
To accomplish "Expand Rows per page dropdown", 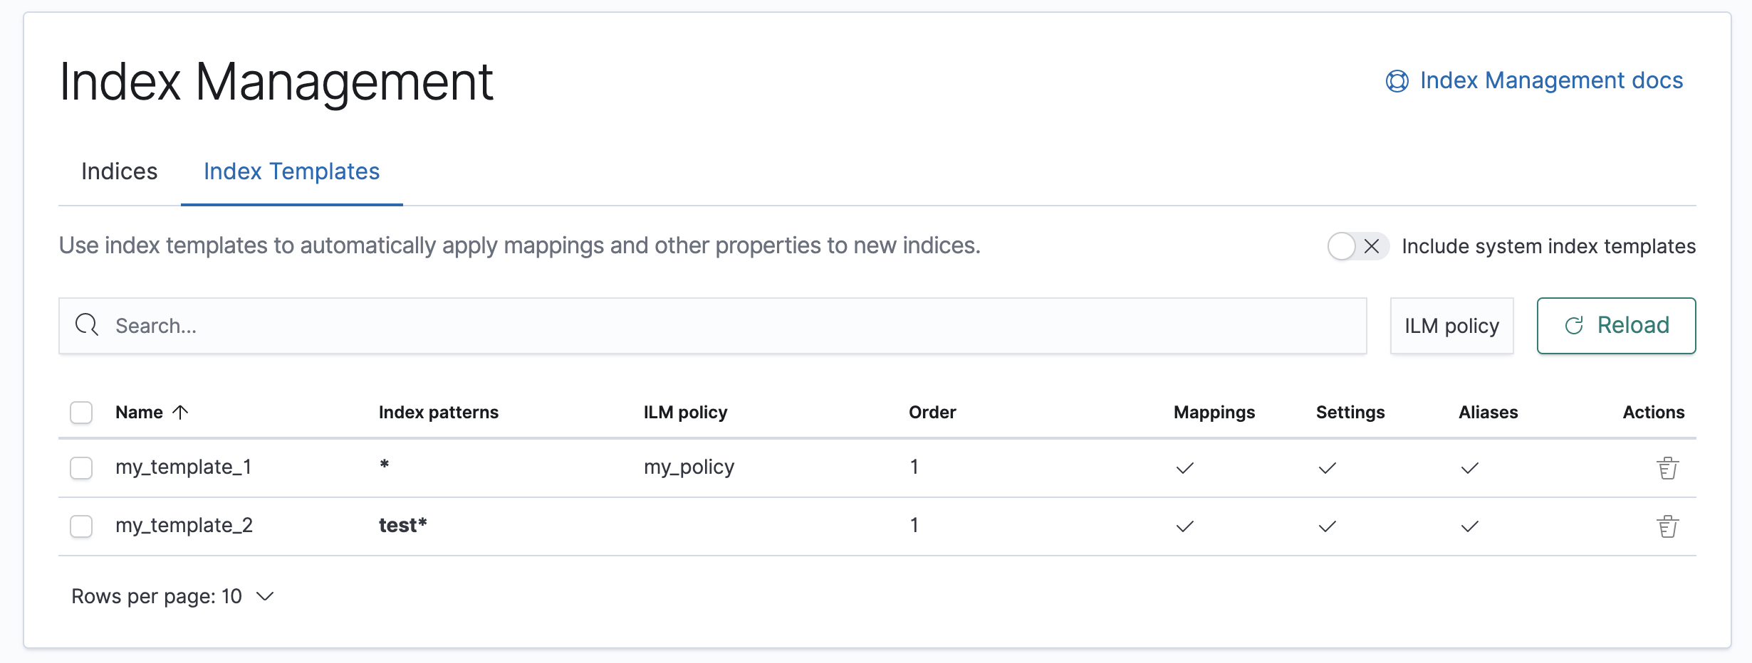I will point(172,596).
